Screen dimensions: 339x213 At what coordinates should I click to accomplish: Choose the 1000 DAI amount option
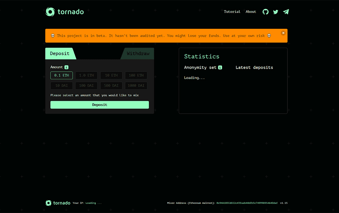[x=136, y=86]
